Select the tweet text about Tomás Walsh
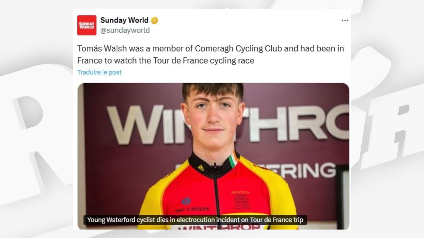Viewport: 424px width, 238px height. tap(211, 54)
